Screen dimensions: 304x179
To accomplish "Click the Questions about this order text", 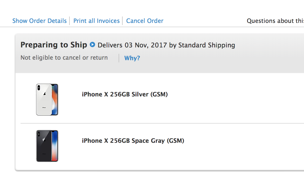I will [275, 21].
